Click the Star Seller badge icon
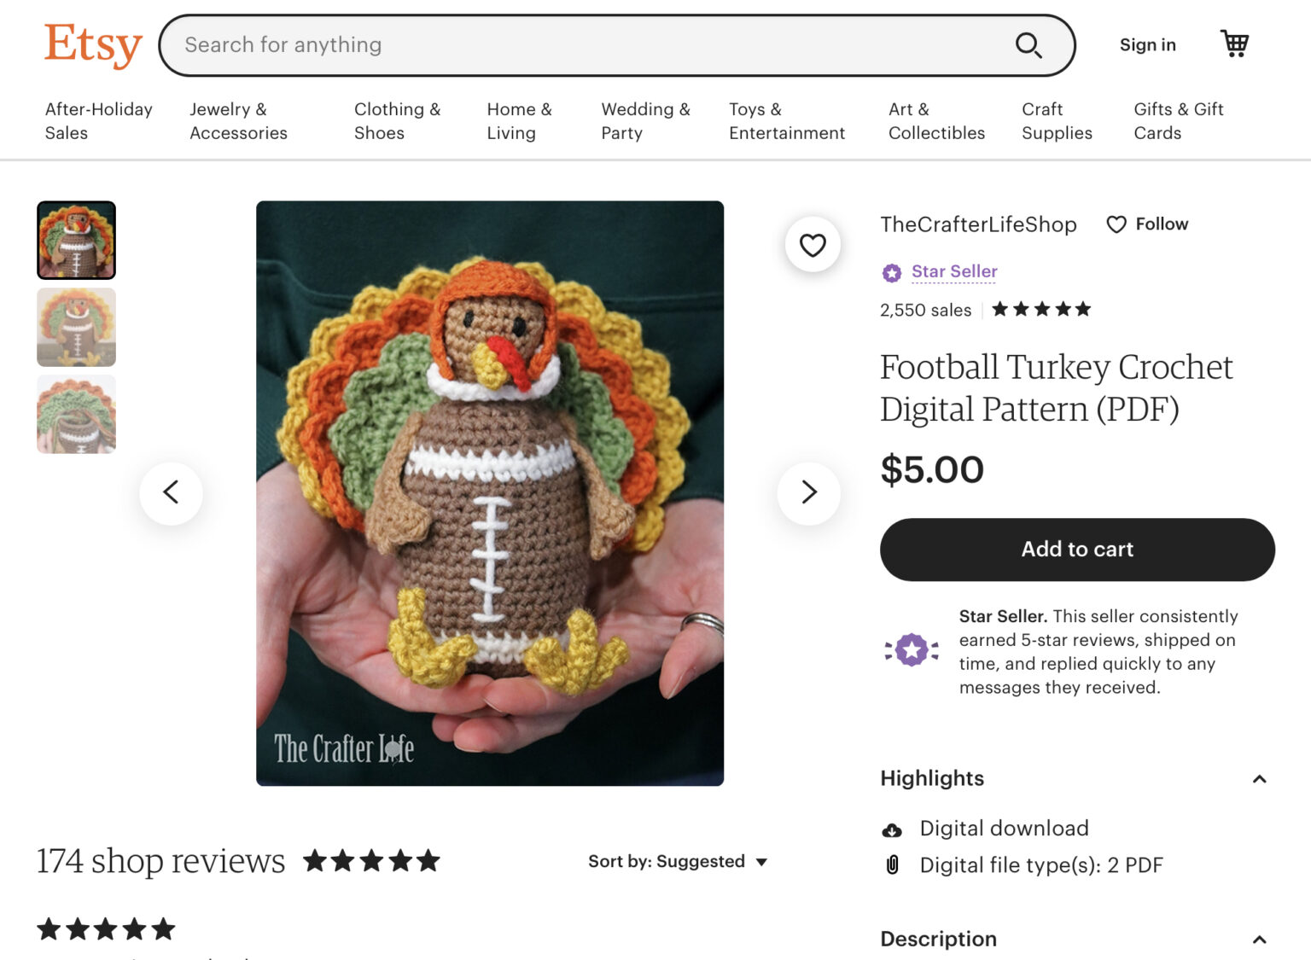This screenshot has width=1311, height=960. tap(892, 272)
